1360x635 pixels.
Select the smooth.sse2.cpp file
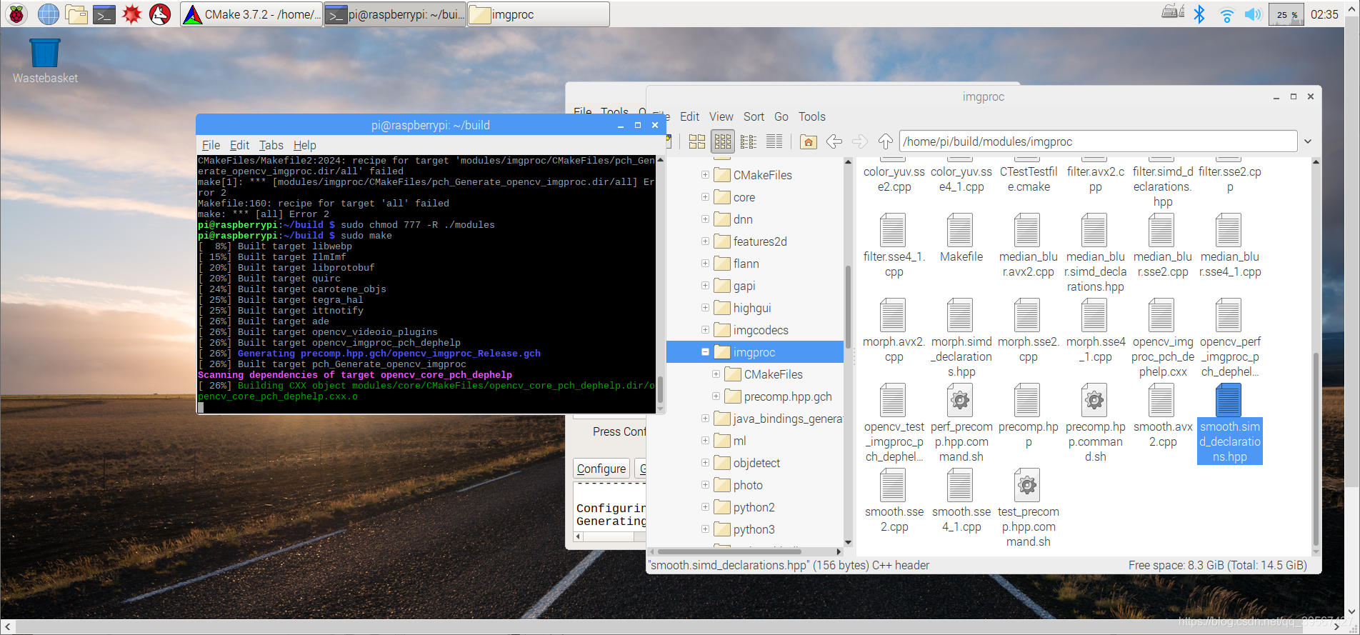[x=894, y=501]
